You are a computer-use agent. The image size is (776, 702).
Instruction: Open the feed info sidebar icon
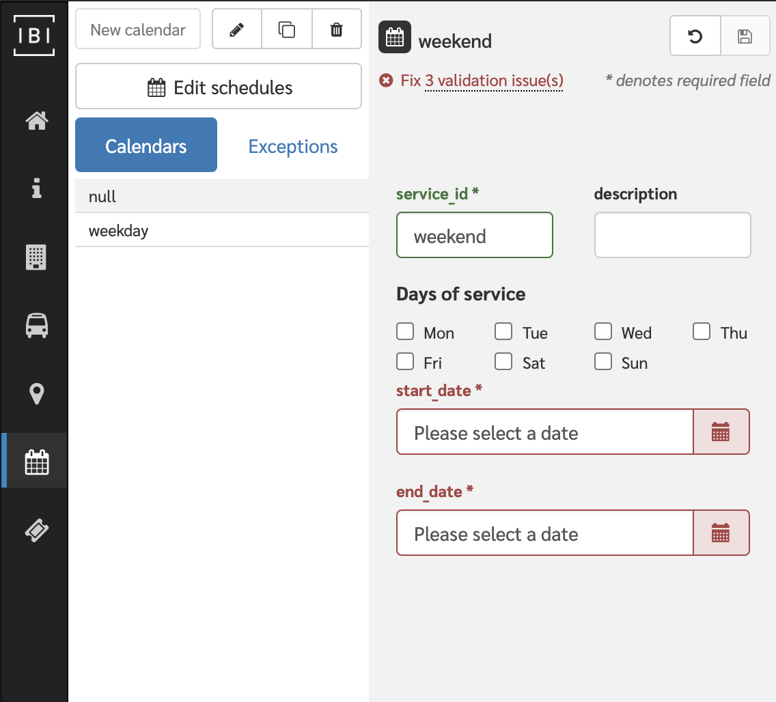point(37,188)
